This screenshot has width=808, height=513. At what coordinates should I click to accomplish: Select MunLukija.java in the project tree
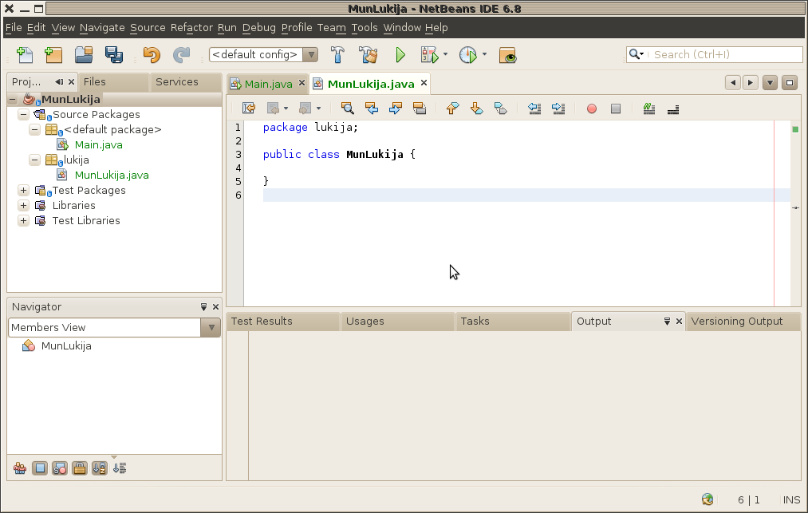112,176
